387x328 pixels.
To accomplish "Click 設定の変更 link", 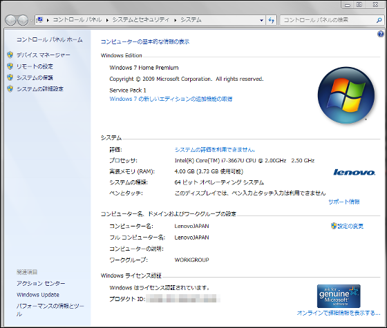I will coord(350,226).
